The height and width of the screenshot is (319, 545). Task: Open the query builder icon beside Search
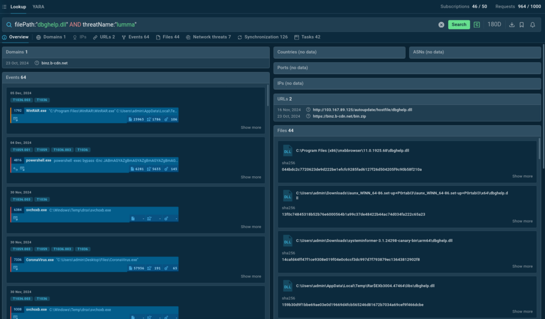click(477, 24)
